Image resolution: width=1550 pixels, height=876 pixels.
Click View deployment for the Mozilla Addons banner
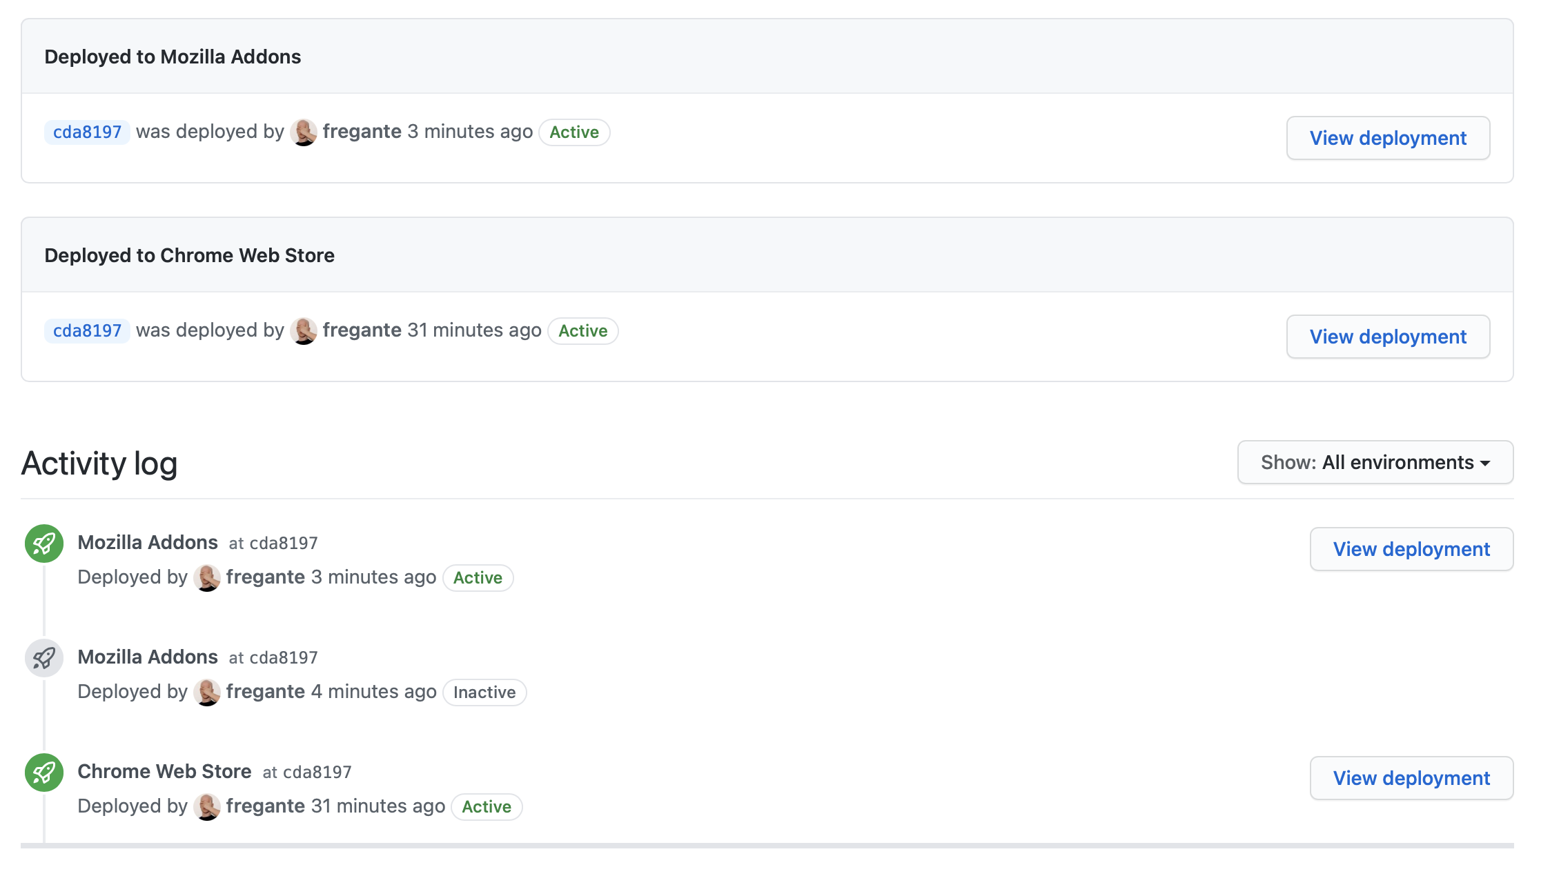pyautogui.click(x=1388, y=138)
